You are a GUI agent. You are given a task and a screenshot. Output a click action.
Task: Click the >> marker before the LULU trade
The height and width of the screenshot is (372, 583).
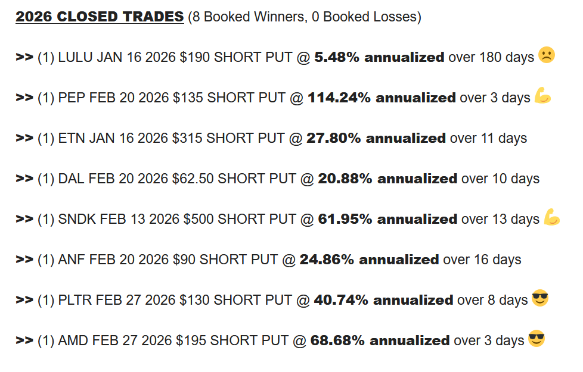[x=24, y=58]
